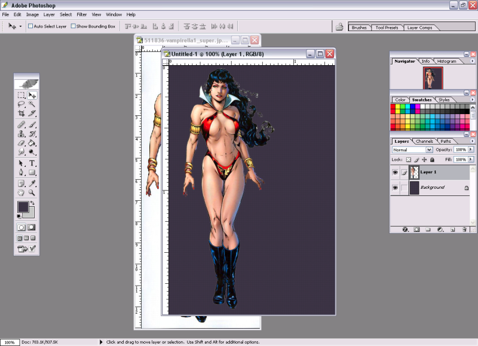Select the Path Selection tool
478x346 pixels.
(x=21, y=163)
